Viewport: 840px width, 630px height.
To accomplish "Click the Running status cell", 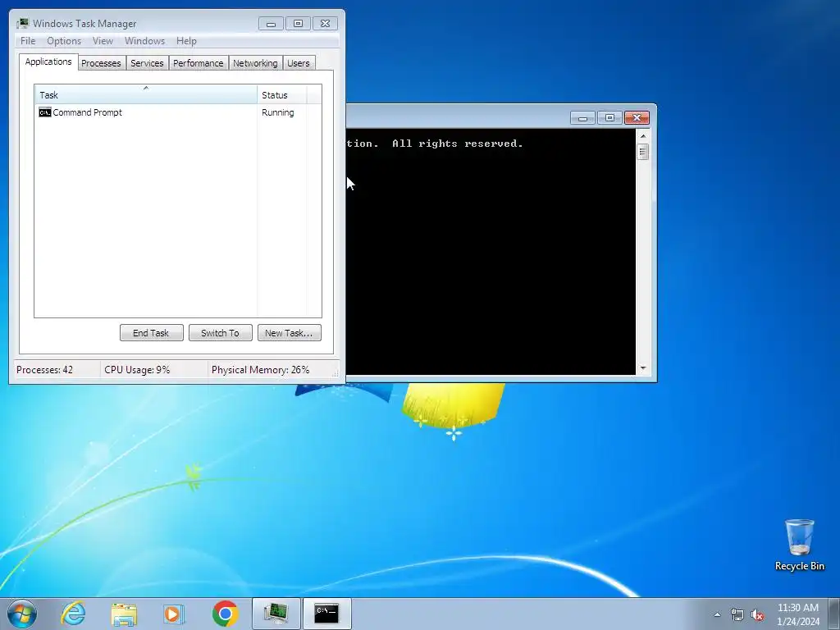I will click(277, 112).
